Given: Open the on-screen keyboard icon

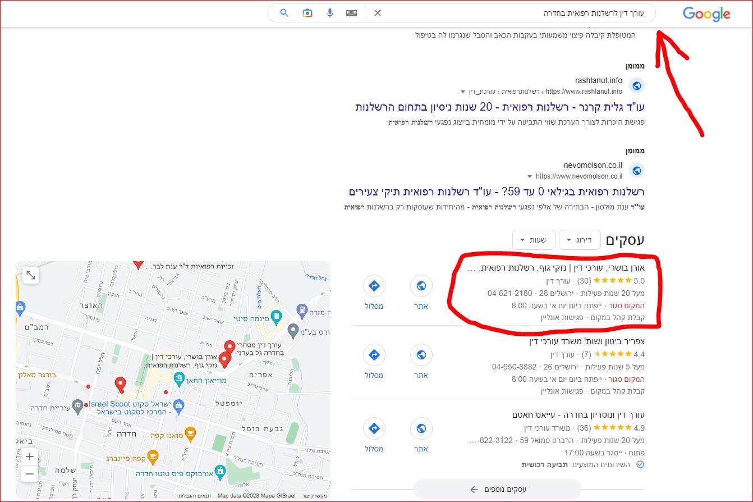Looking at the screenshot, I should 352,13.
